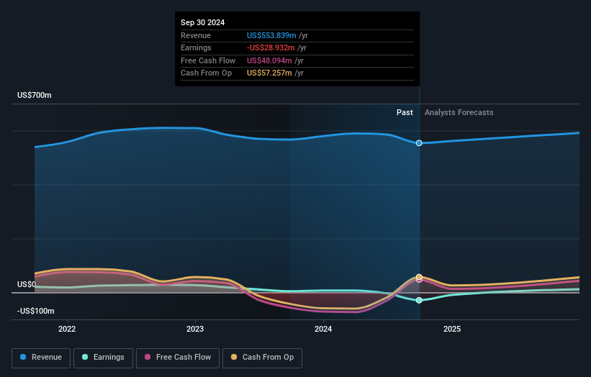Click the Cash From Op label in tooltip

pos(206,73)
